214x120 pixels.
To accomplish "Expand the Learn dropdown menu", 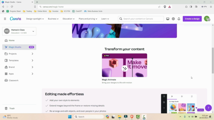I will click(105, 19).
